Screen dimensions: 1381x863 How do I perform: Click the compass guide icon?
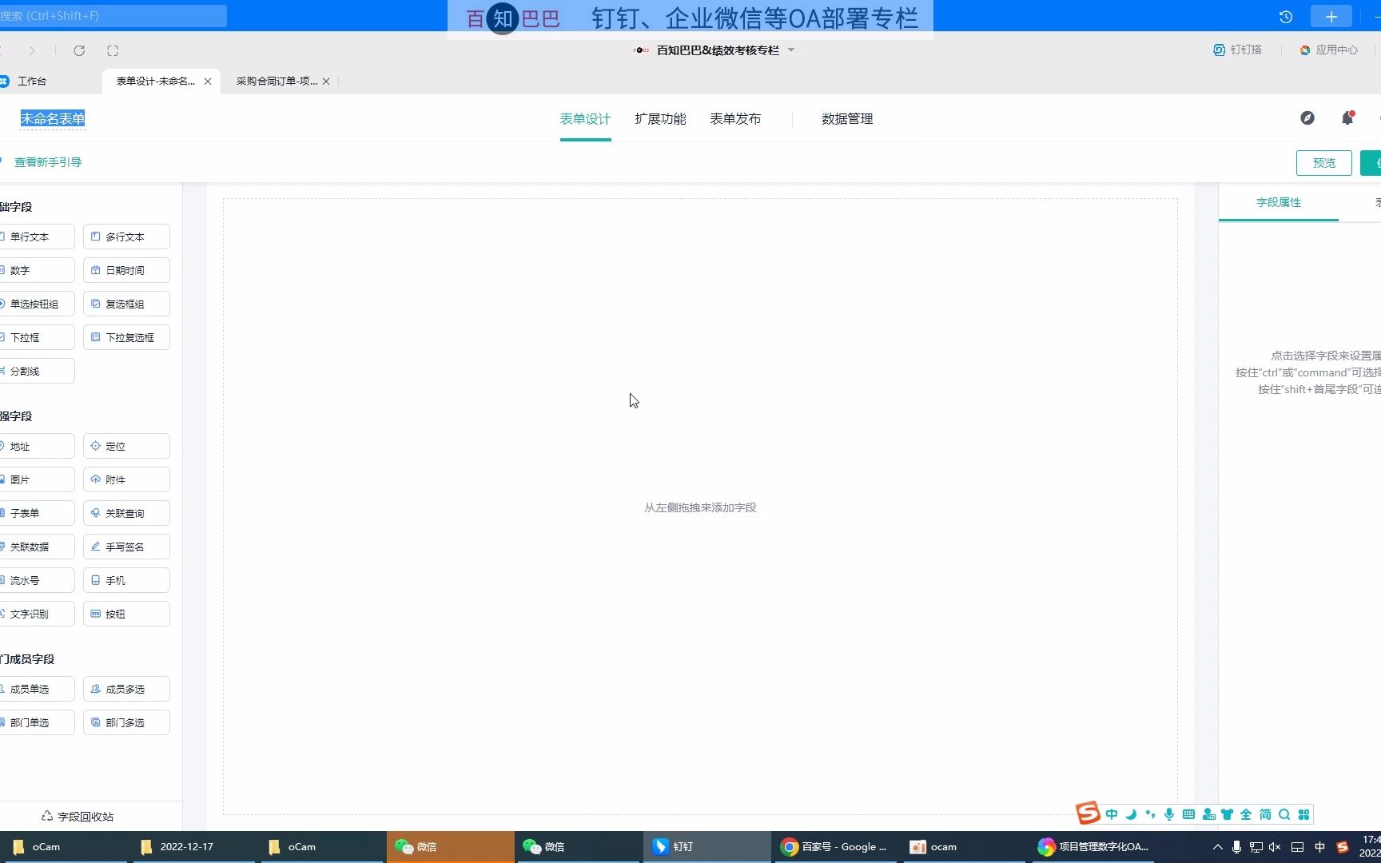tap(1307, 118)
